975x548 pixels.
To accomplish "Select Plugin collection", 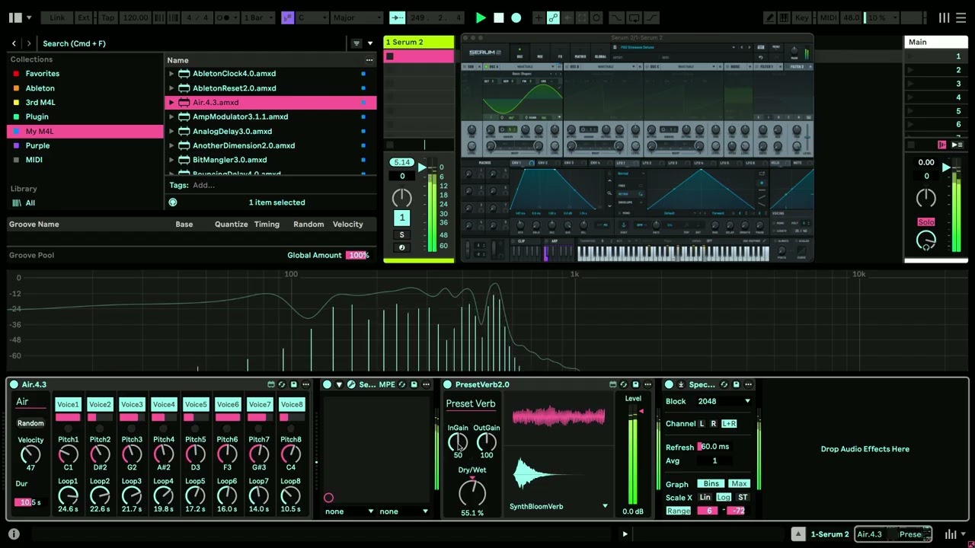I will point(37,117).
